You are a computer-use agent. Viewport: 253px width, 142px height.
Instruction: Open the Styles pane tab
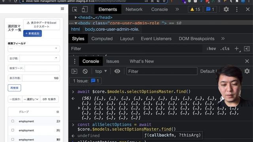[x=78, y=39]
